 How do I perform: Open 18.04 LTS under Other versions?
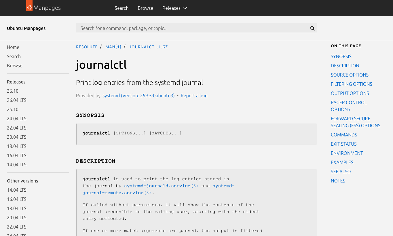coord(17,208)
